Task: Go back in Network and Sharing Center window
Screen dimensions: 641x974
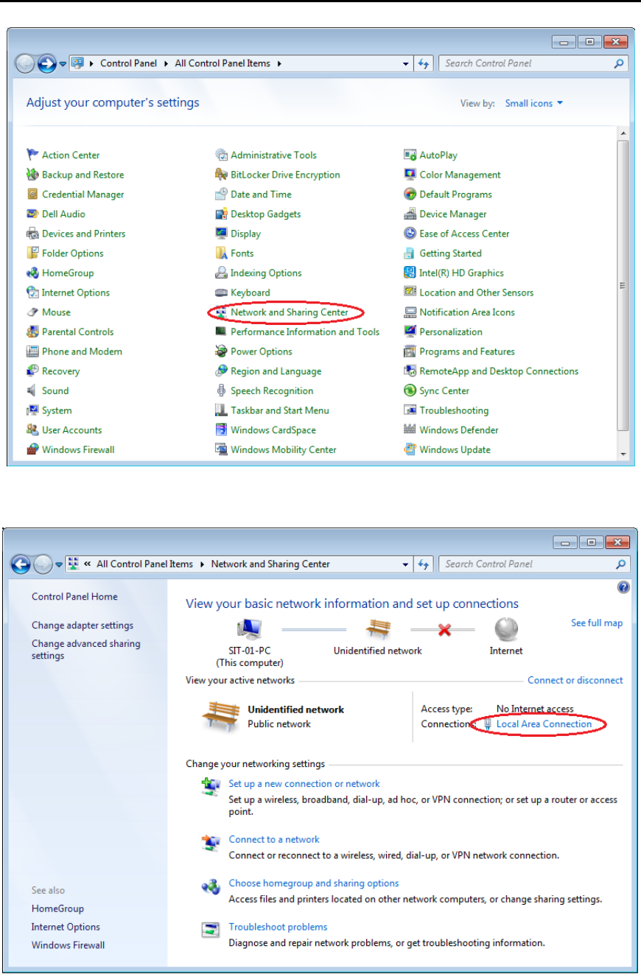Action: click(21, 565)
